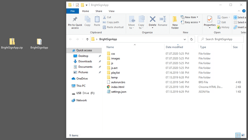Click Paste shortcut in ribbon
The height and width of the screenshot is (140, 248).
[113, 27]
